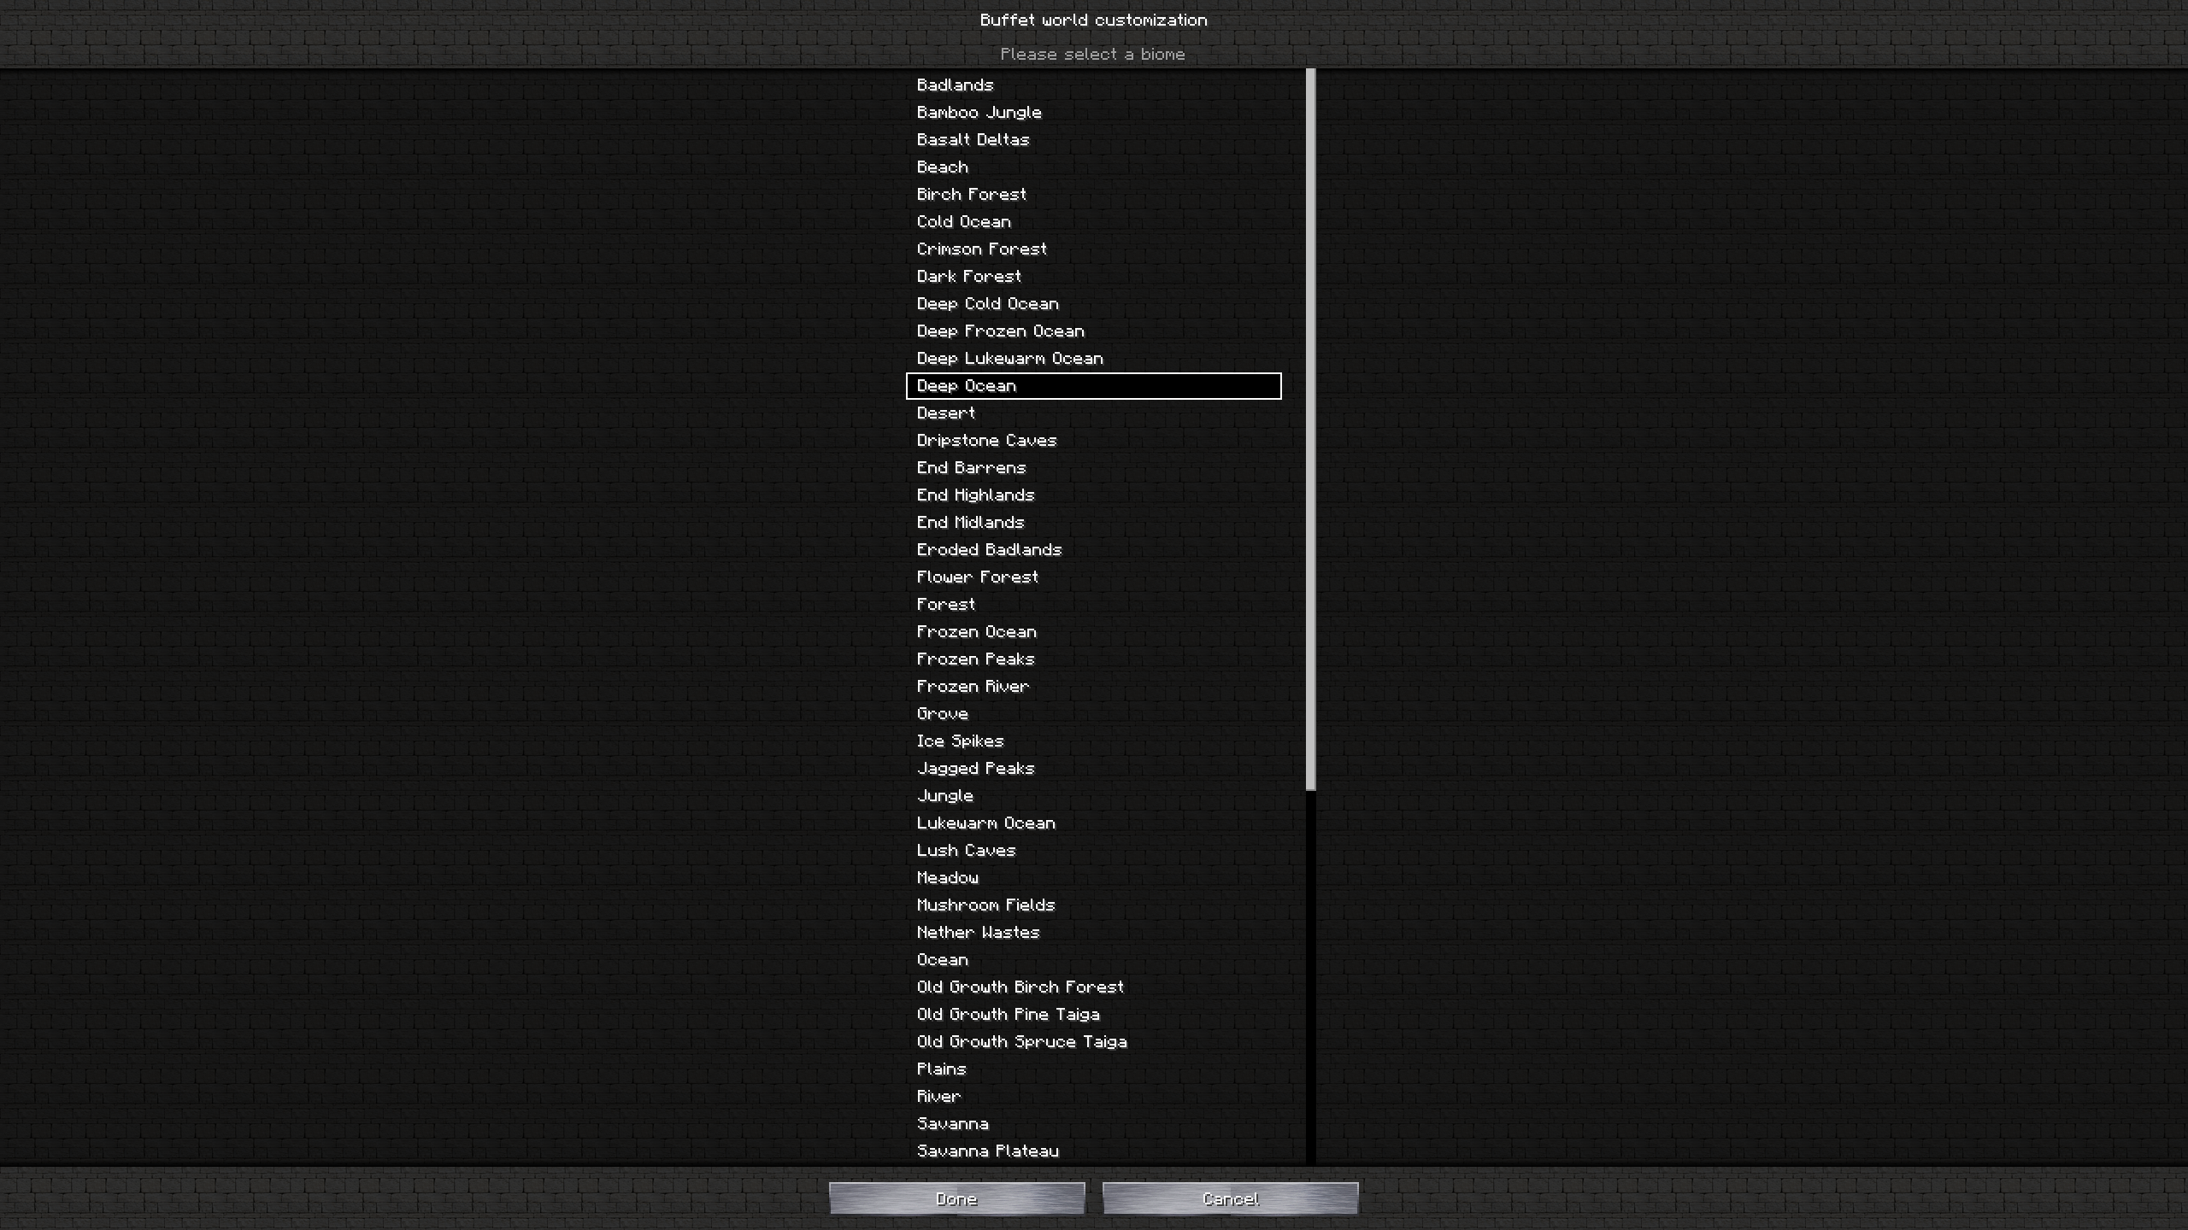The height and width of the screenshot is (1230, 2188).
Task: Select the Desert biome
Action: [x=1093, y=413]
